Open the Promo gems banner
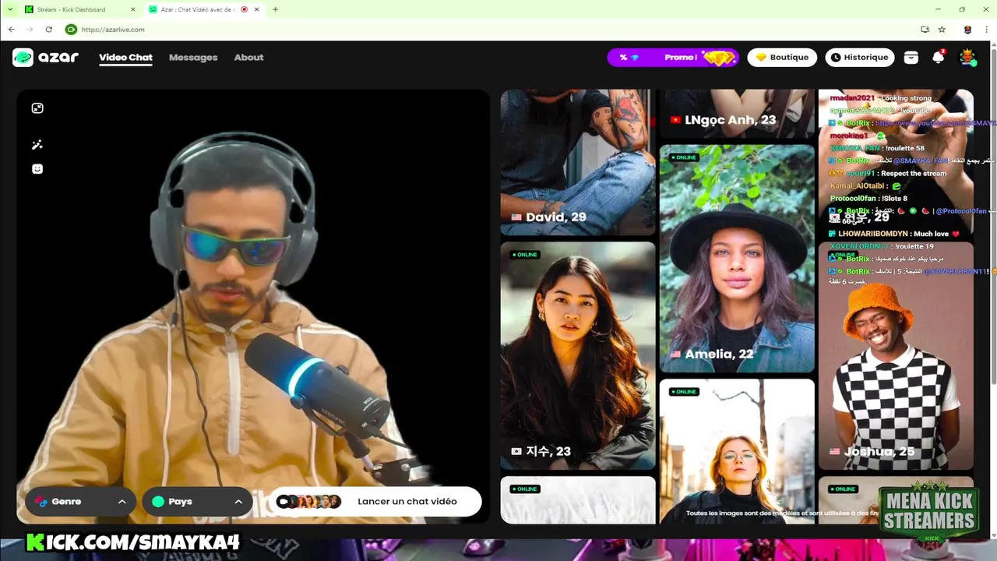This screenshot has width=997, height=561. coord(673,58)
